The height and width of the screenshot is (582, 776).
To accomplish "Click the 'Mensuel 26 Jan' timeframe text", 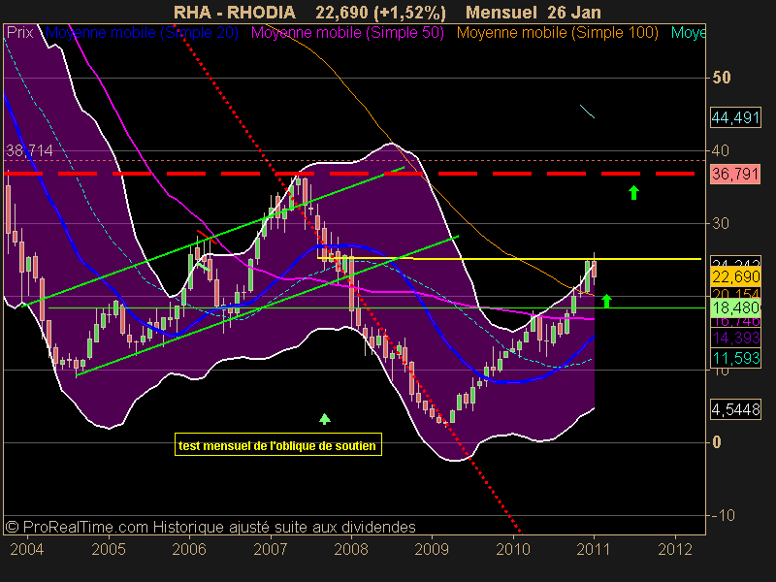I will pyautogui.click(x=533, y=12).
